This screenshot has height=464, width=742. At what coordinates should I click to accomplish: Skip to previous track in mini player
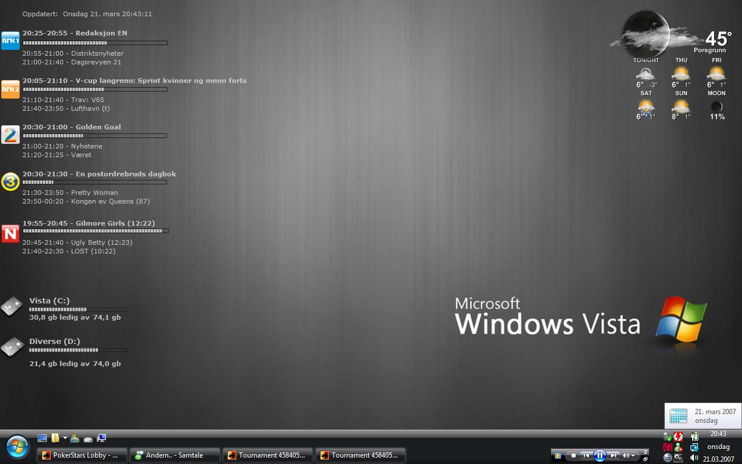click(586, 456)
